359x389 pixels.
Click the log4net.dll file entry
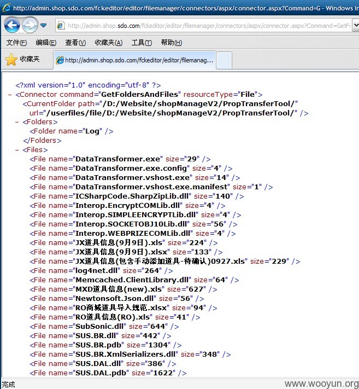[x=101, y=271]
